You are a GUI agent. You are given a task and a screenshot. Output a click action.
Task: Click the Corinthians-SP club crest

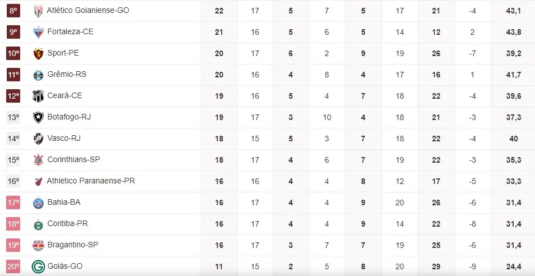point(38,160)
